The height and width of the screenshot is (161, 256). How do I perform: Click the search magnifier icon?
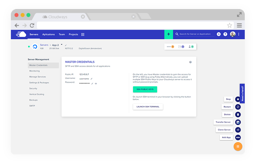[x=177, y=34]
